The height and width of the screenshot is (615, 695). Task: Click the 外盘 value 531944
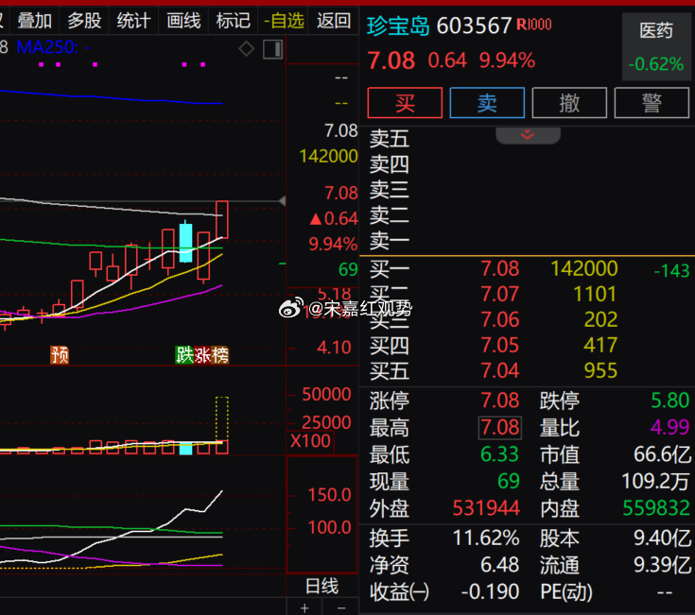pos(486,508)
